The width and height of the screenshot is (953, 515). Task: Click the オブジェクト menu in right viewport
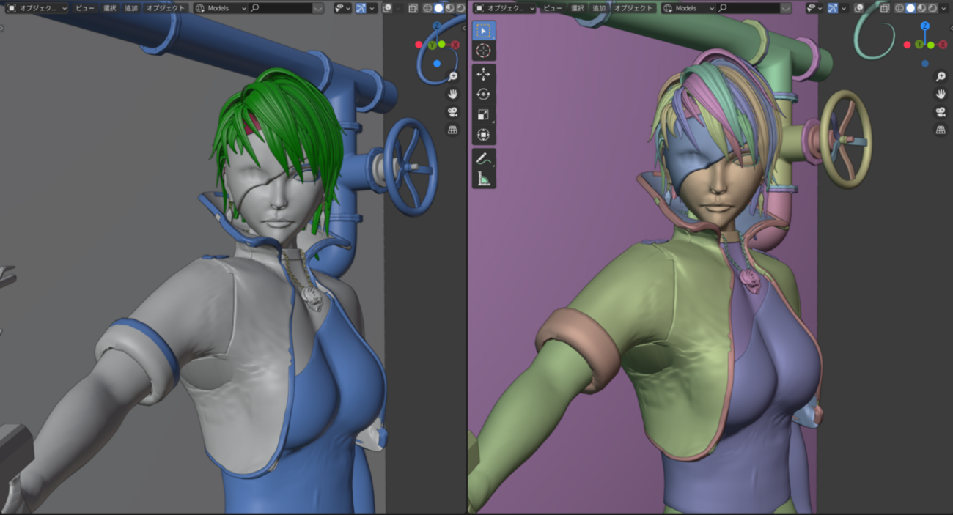coord(633,8)
